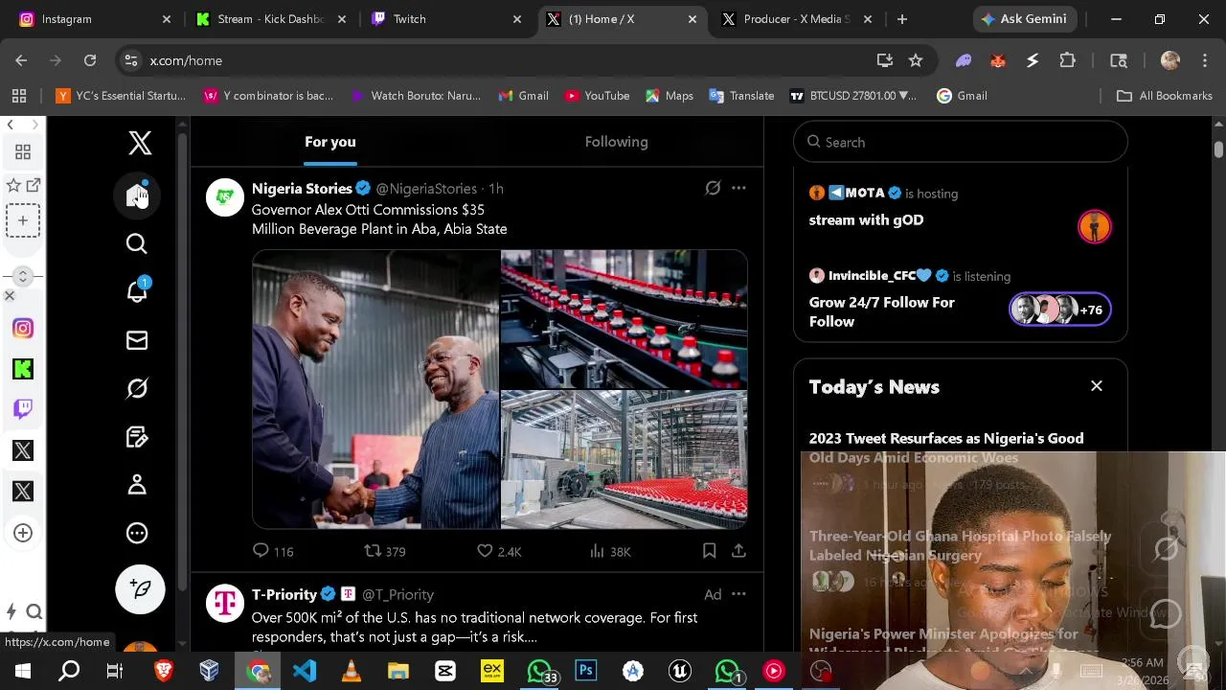Click the side panel star icon
The width and height of the screenshot is (1226, 690).
[13, 185]
